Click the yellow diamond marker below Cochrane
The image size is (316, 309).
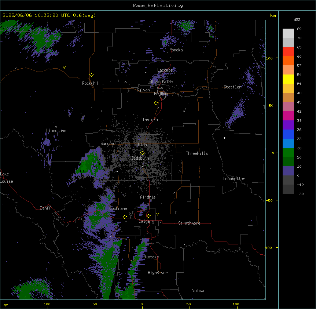(x=125, y=217)
